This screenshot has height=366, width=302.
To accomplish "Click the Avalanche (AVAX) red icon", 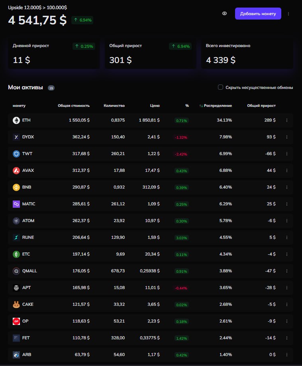I will 16,170.
